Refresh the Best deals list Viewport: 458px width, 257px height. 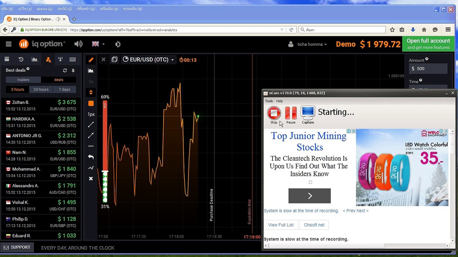click(65, 71)
